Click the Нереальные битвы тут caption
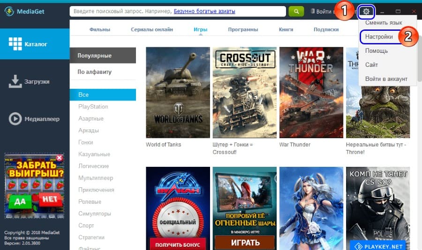The width and height of the screenshot is (422, 250). point(376,148)
